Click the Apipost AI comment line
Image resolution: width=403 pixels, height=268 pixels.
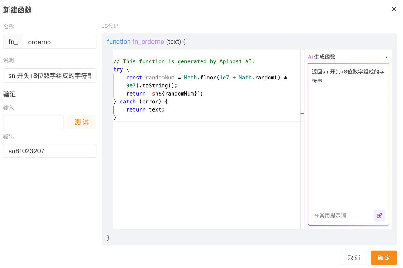point(184,61)
